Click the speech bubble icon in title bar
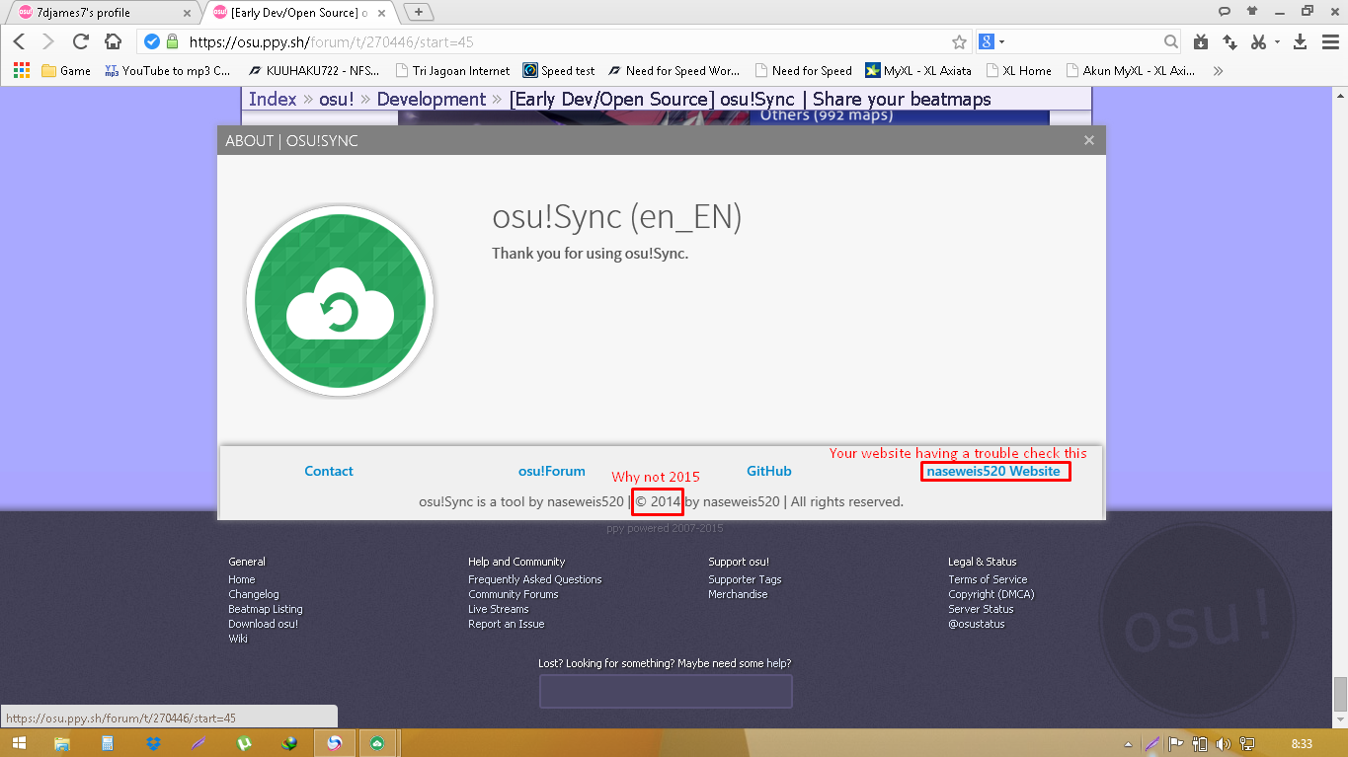 1225,11
